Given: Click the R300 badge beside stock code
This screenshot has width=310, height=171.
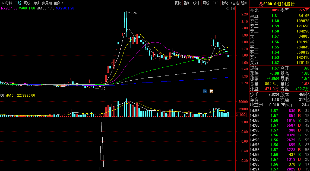Looking at the screenshot, I should point(261,4).
